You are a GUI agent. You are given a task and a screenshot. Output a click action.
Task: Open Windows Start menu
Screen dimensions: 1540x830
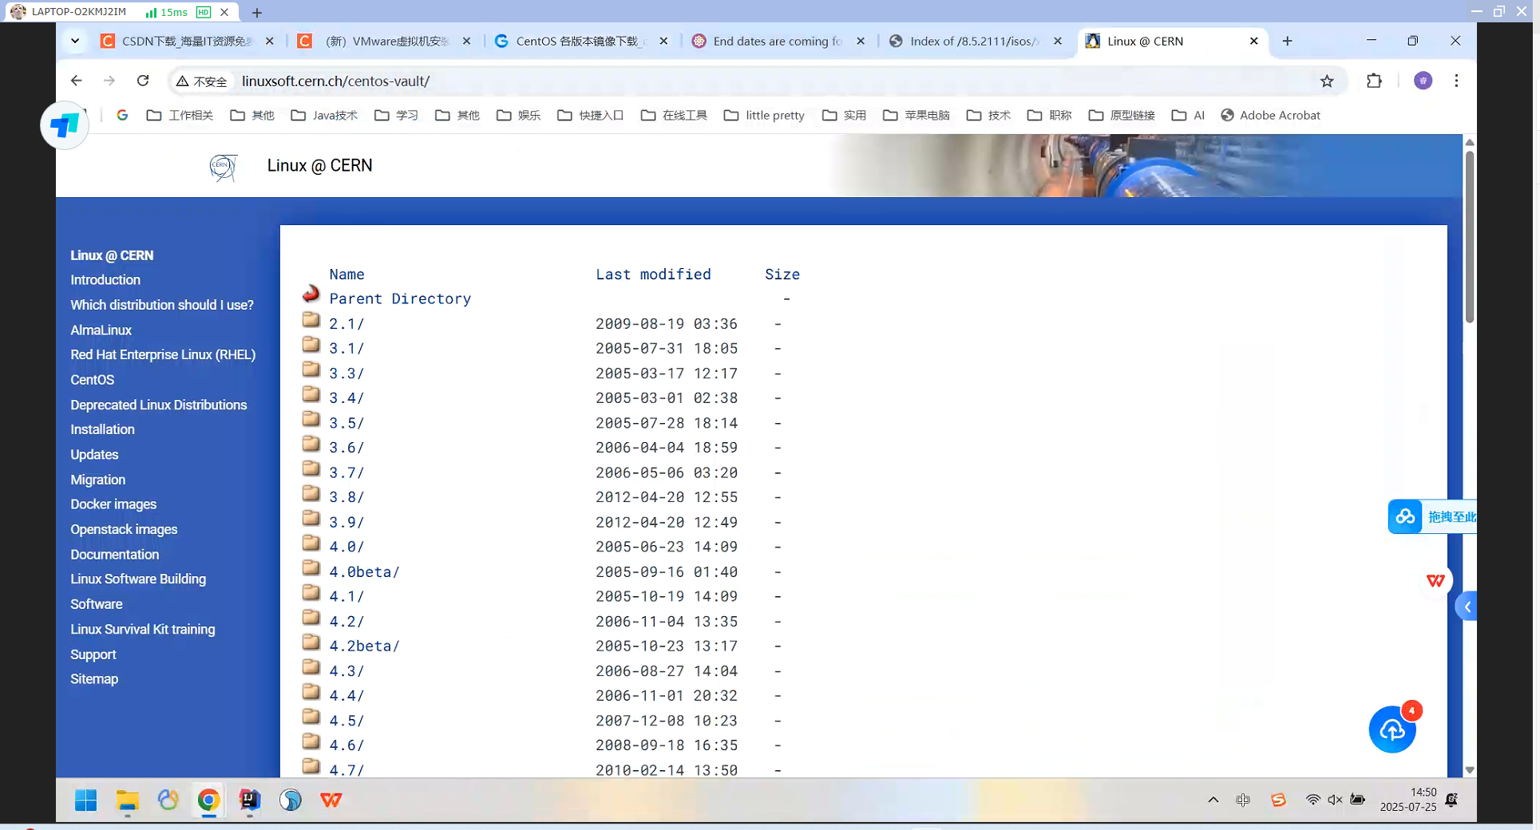coord(85,800)
